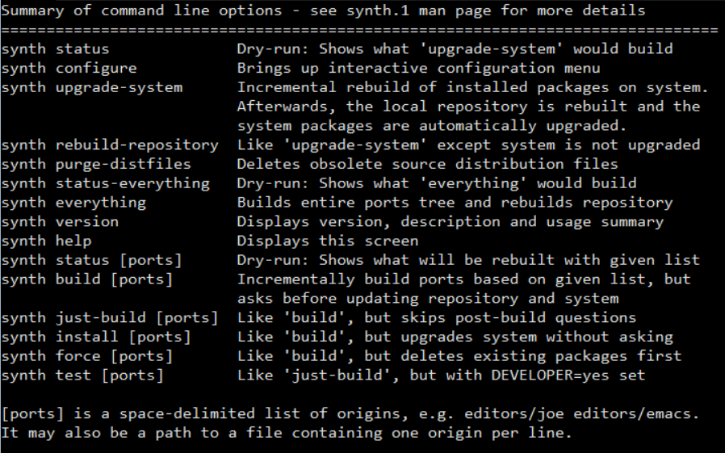Click the 'Displays this screen' description text
The width and height of the screenshot is (725, 453).
click(x=328, y=241)
